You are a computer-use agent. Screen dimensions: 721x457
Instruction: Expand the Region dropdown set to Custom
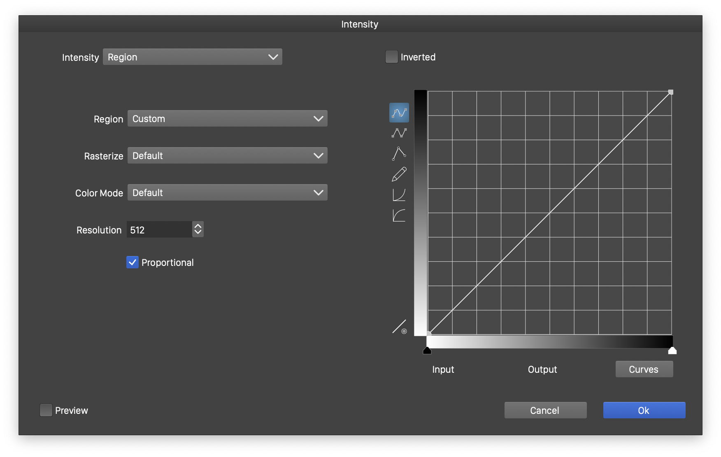coord(227,119)
